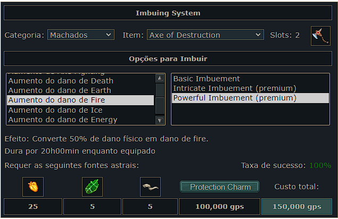Click the 100,000 gps protection charm price

pos(219,206)
